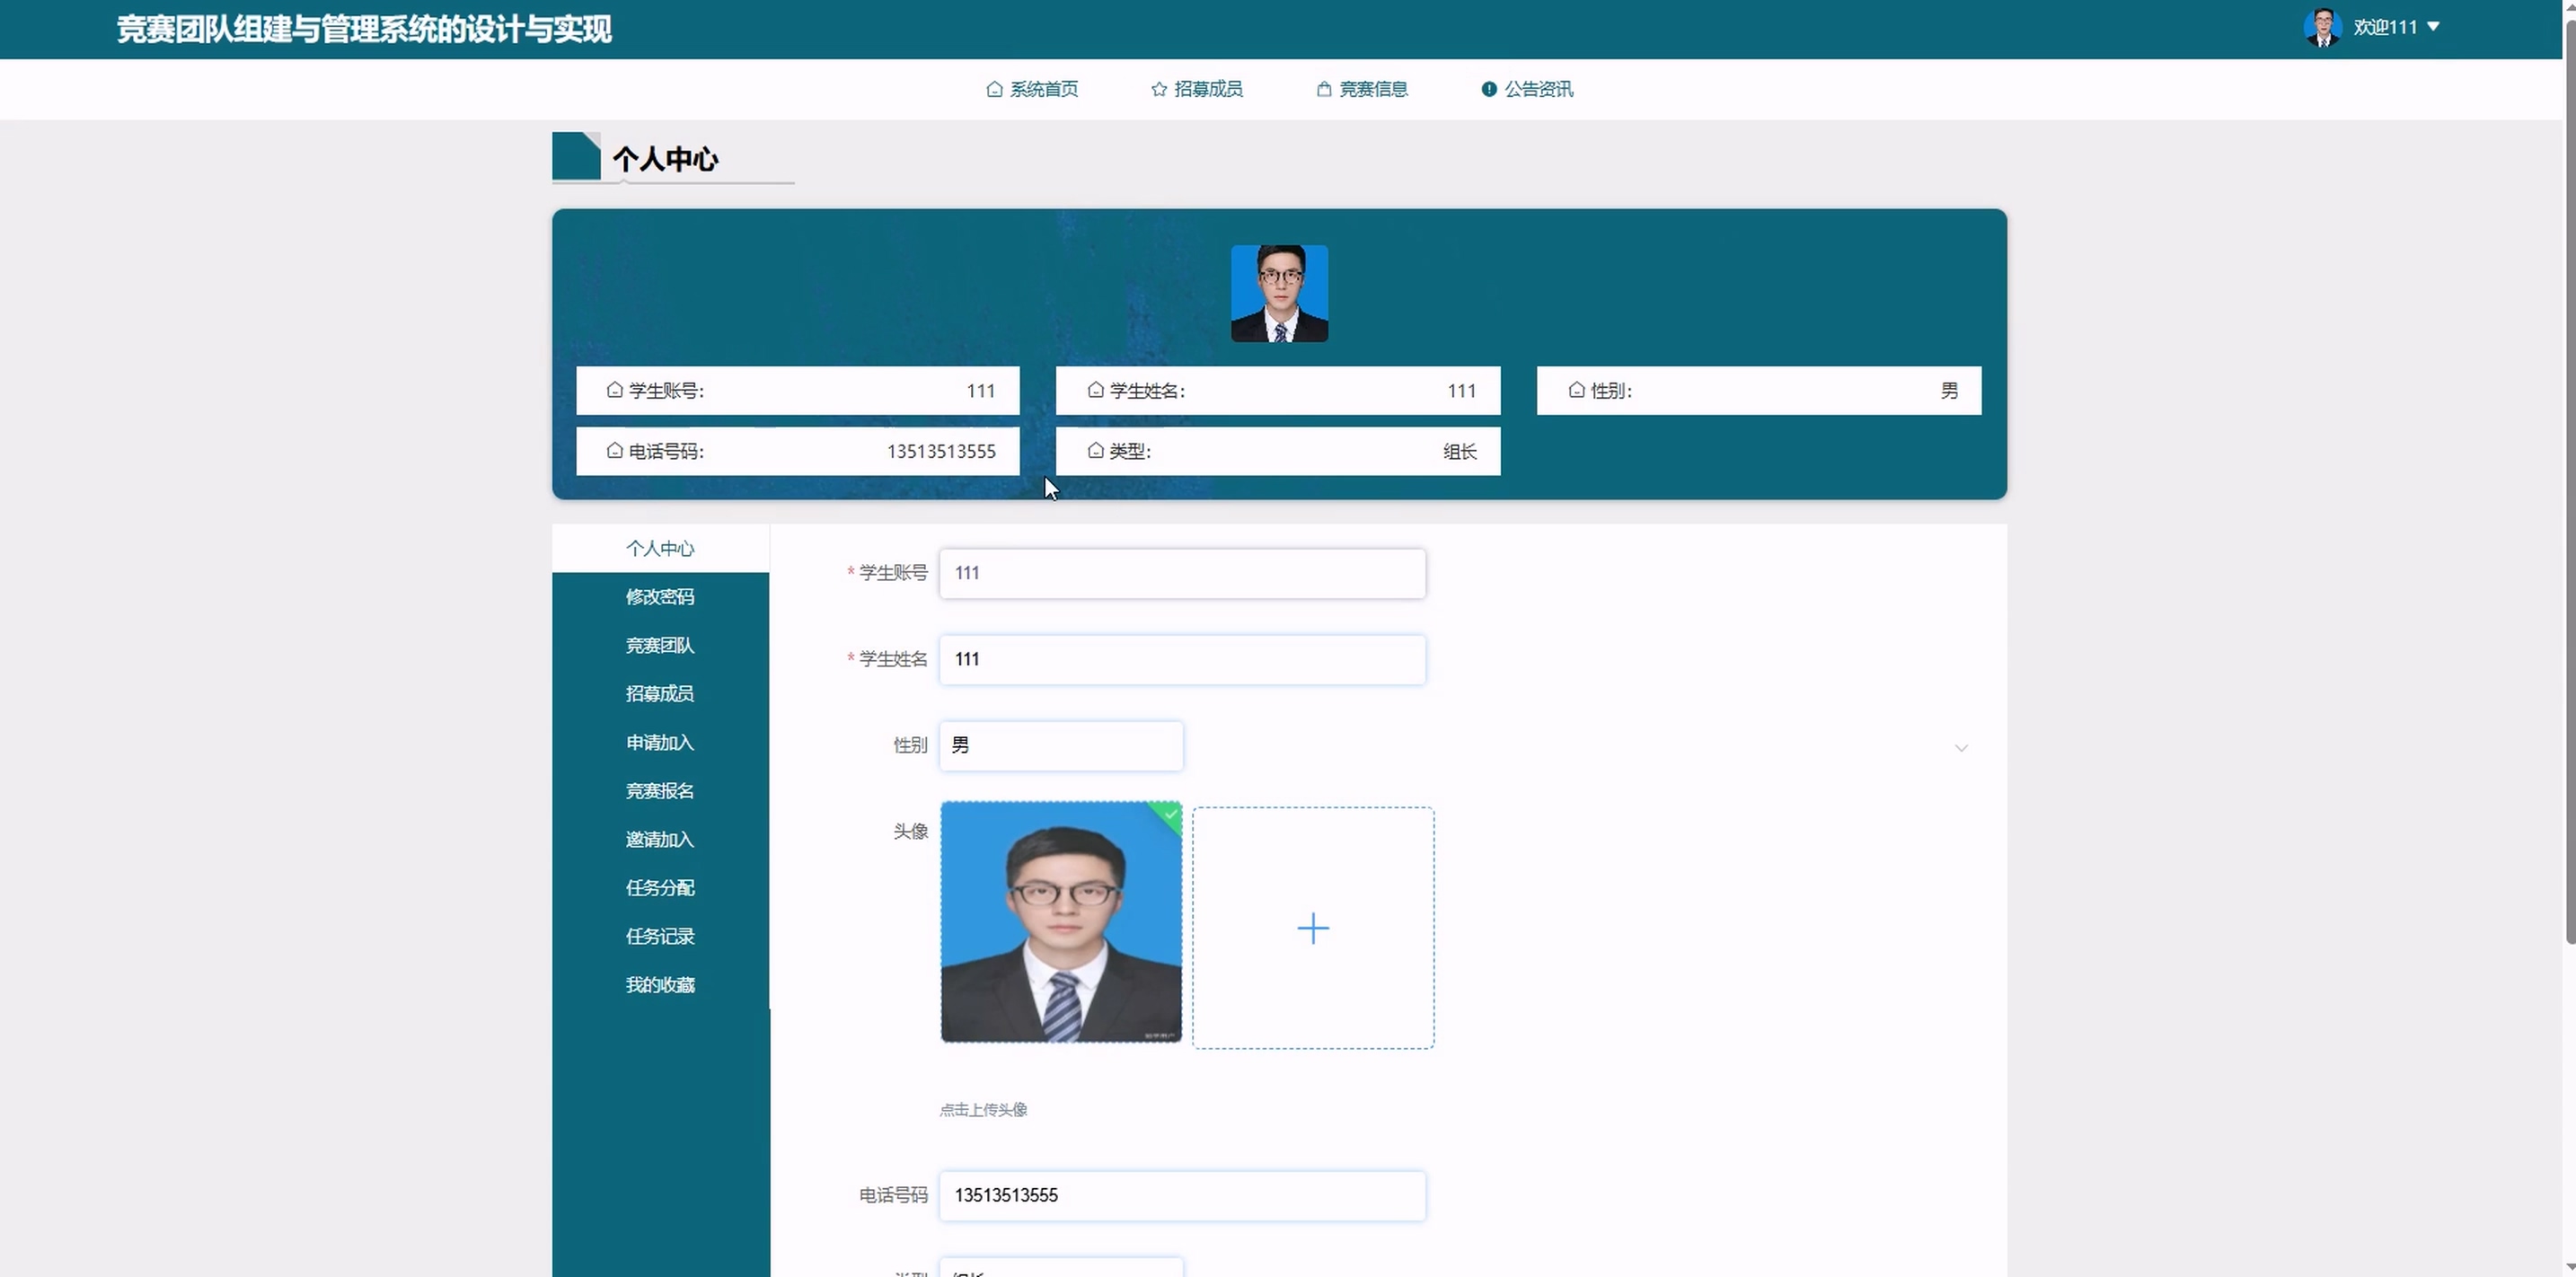Click the chevron arrow at right of 性别 row
Viewport: 2576px width, 1277px height.
point(1960,748)
